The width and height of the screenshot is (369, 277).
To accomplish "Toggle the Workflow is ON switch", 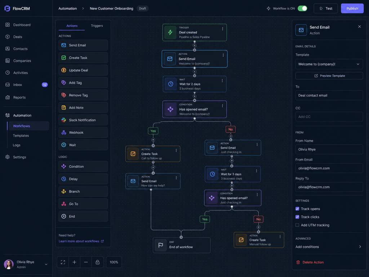I will [302, 9].
